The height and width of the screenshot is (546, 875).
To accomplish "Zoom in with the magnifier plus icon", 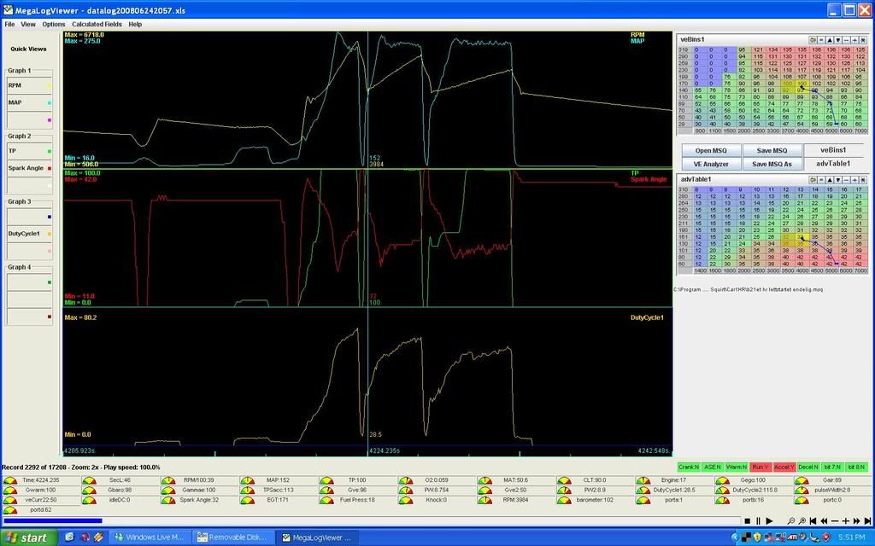I will pos(802,521).
